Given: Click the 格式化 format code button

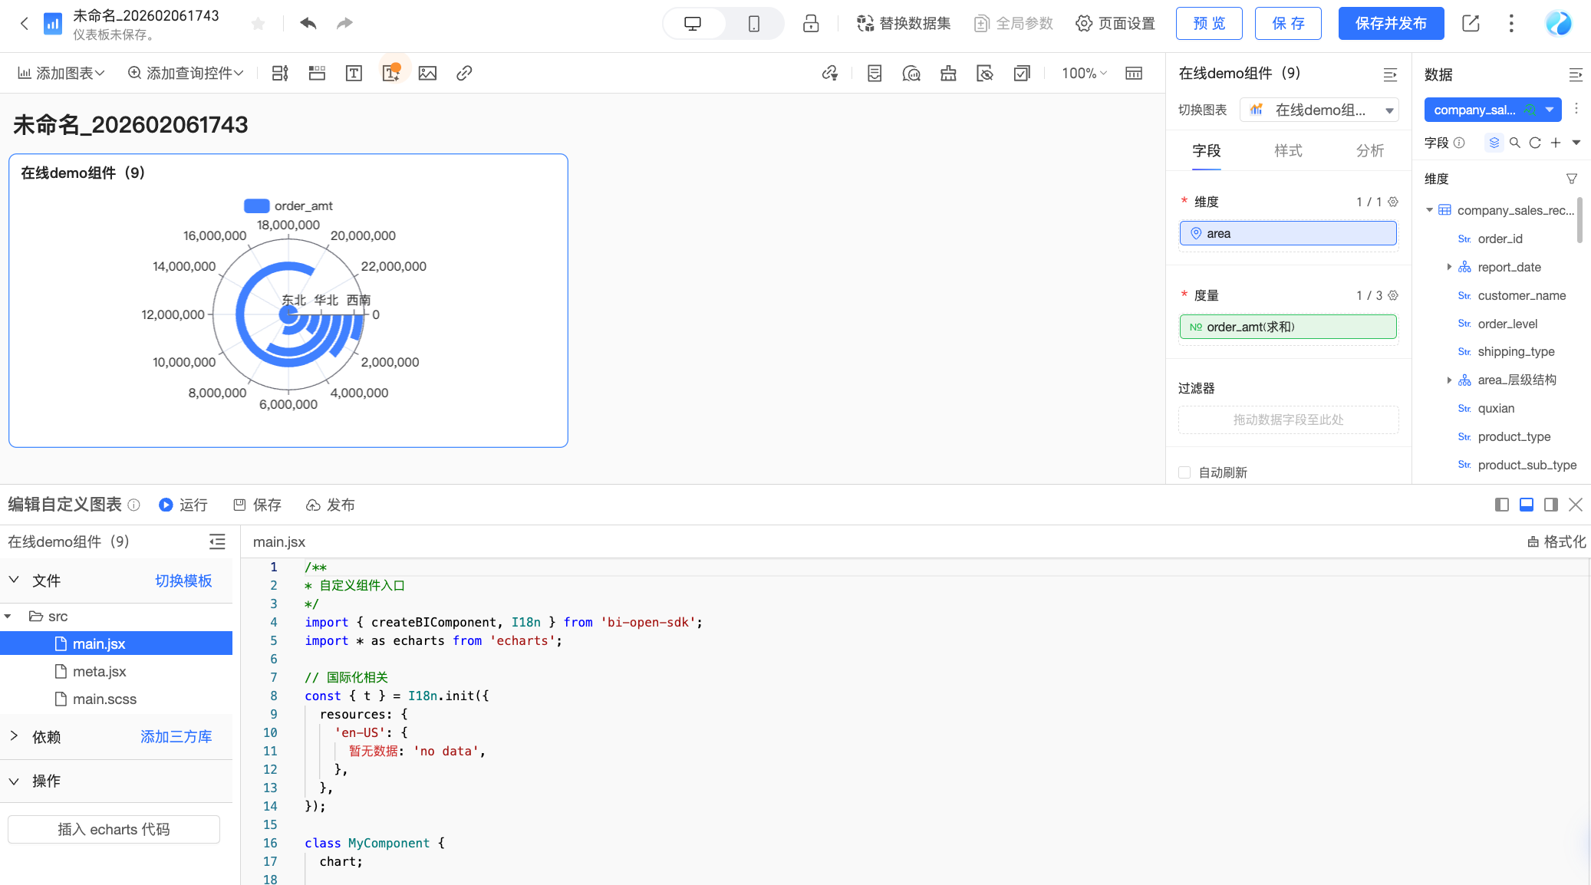Looking at the screenshot, I should pyautogui.click(x=1556, y=541).
